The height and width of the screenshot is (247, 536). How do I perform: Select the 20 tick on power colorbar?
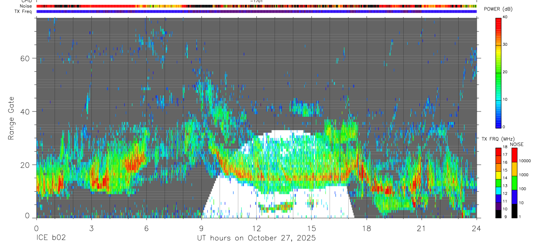pos(505,72)
